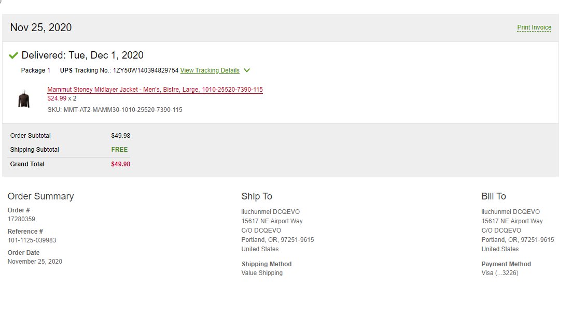This screenshot has width=573, height=331.
Task: Click the Bill To heading
Action: (493, 196)
